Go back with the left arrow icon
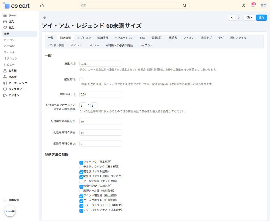The image size is (270, 221). (x=45, y=18)
